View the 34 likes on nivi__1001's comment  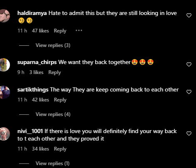click(x=40, y=149)
